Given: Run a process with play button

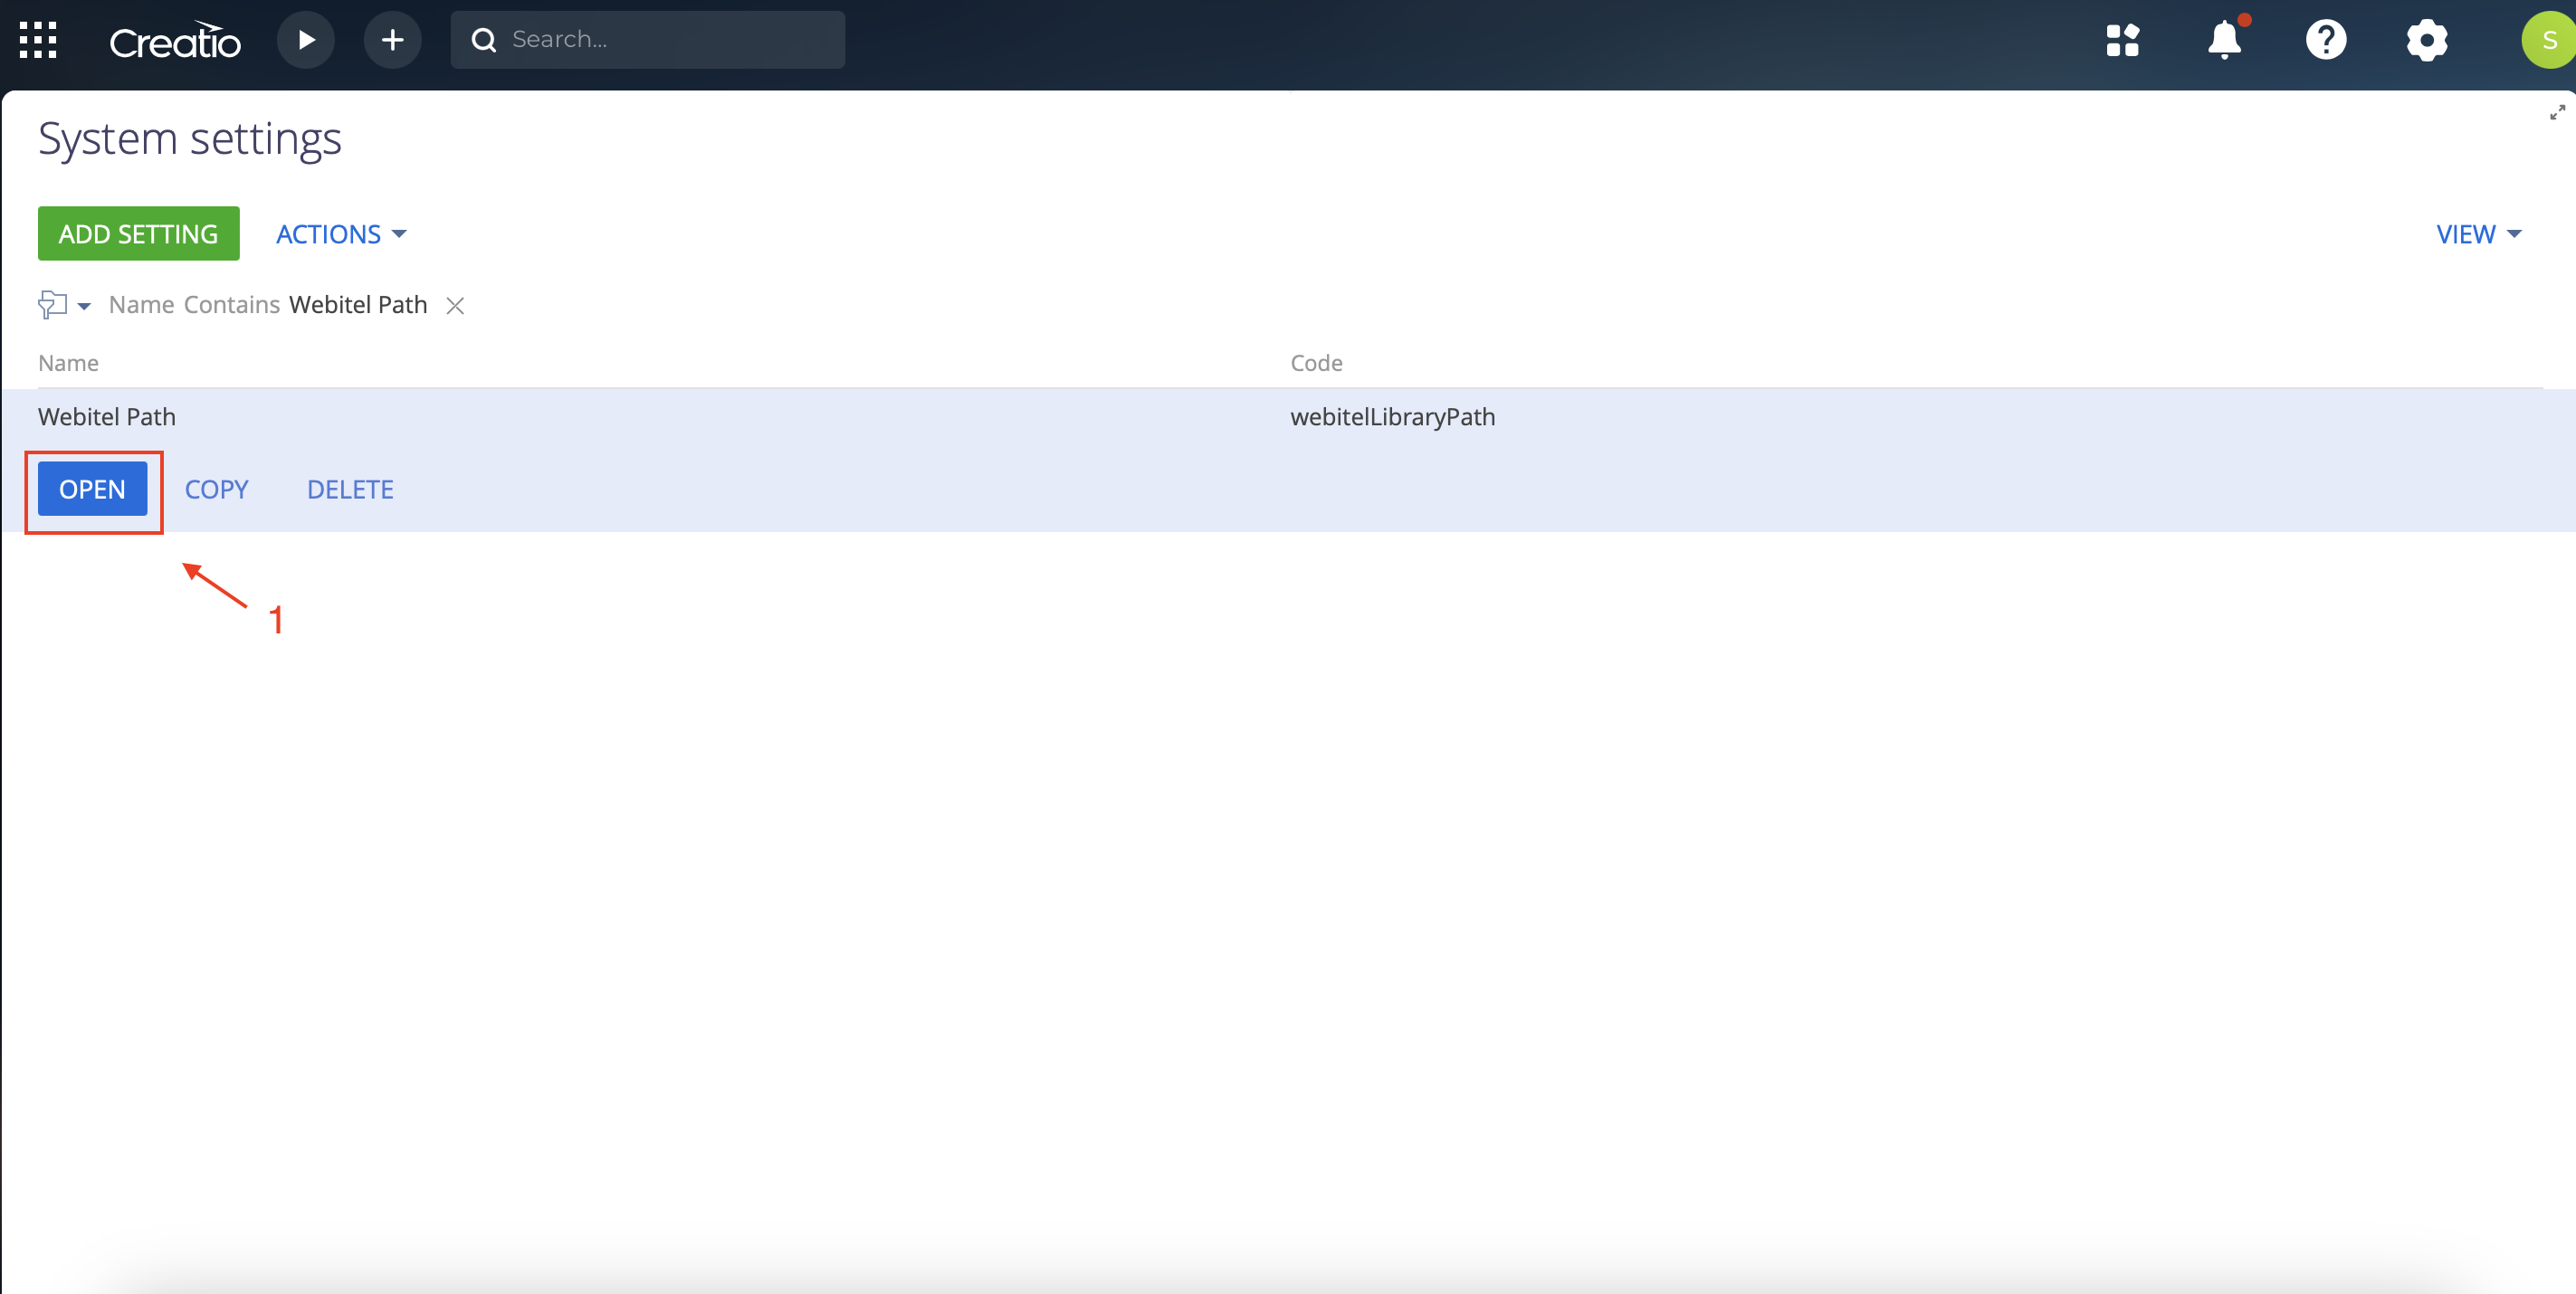Looking at the screenshot, I should coord(306,40).
